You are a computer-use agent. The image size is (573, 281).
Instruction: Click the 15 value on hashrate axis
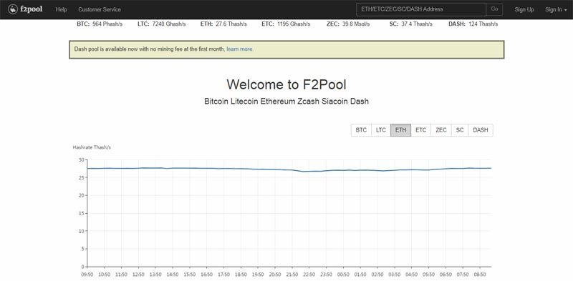[81, 213]
